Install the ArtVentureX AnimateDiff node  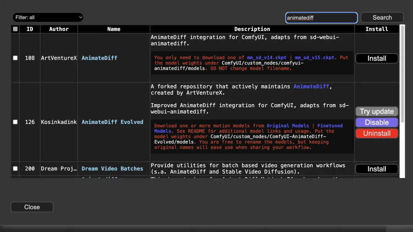pos(377,58)
